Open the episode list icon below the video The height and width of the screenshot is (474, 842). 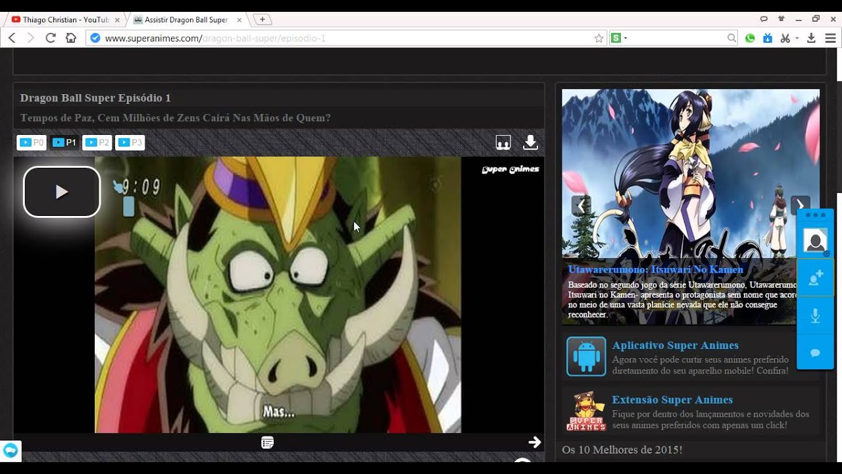[x=267, y=442]
